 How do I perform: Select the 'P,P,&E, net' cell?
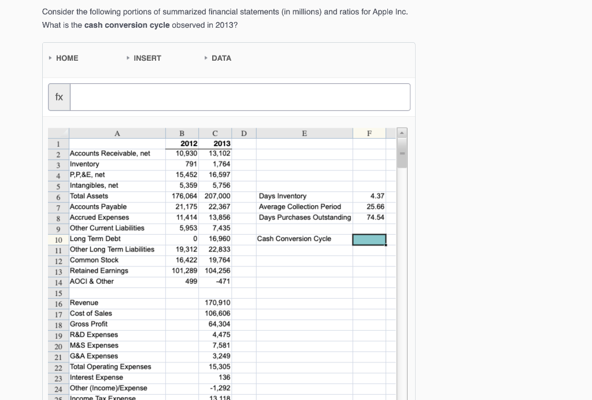117,175
